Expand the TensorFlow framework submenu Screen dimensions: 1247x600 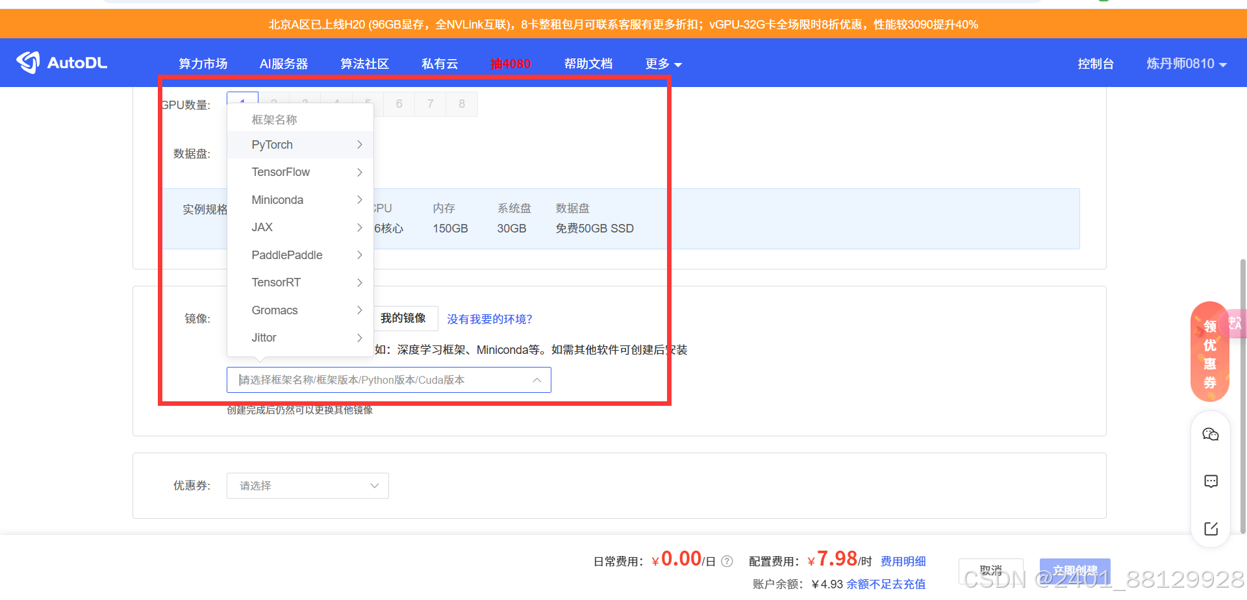point(300,172)
